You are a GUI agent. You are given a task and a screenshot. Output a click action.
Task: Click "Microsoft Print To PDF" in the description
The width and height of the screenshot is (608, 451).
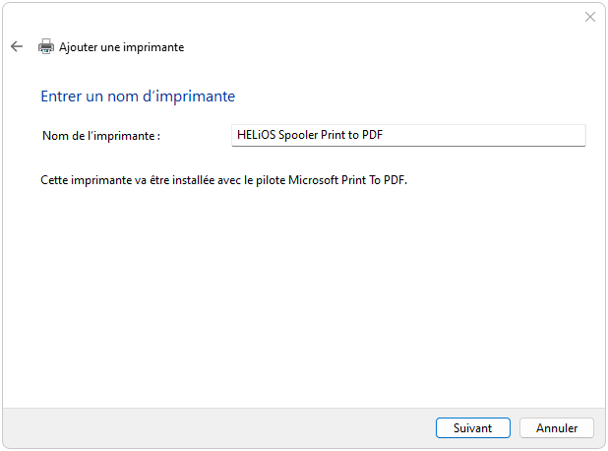(x=347, y=180)
